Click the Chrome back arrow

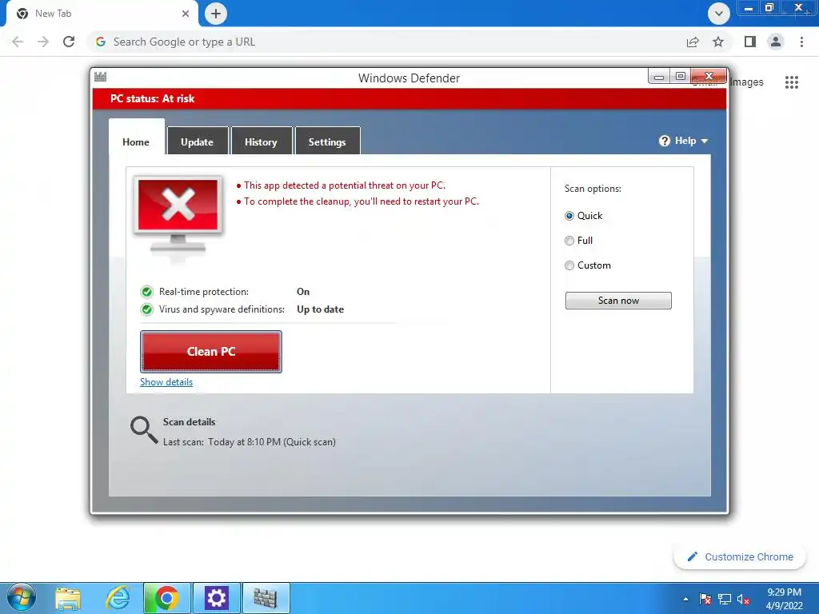18,42
